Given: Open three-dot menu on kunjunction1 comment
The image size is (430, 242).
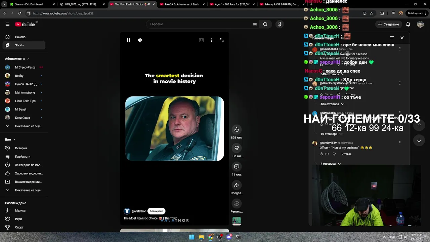Looking at the screenshot, I should click(x=400, y=49).
